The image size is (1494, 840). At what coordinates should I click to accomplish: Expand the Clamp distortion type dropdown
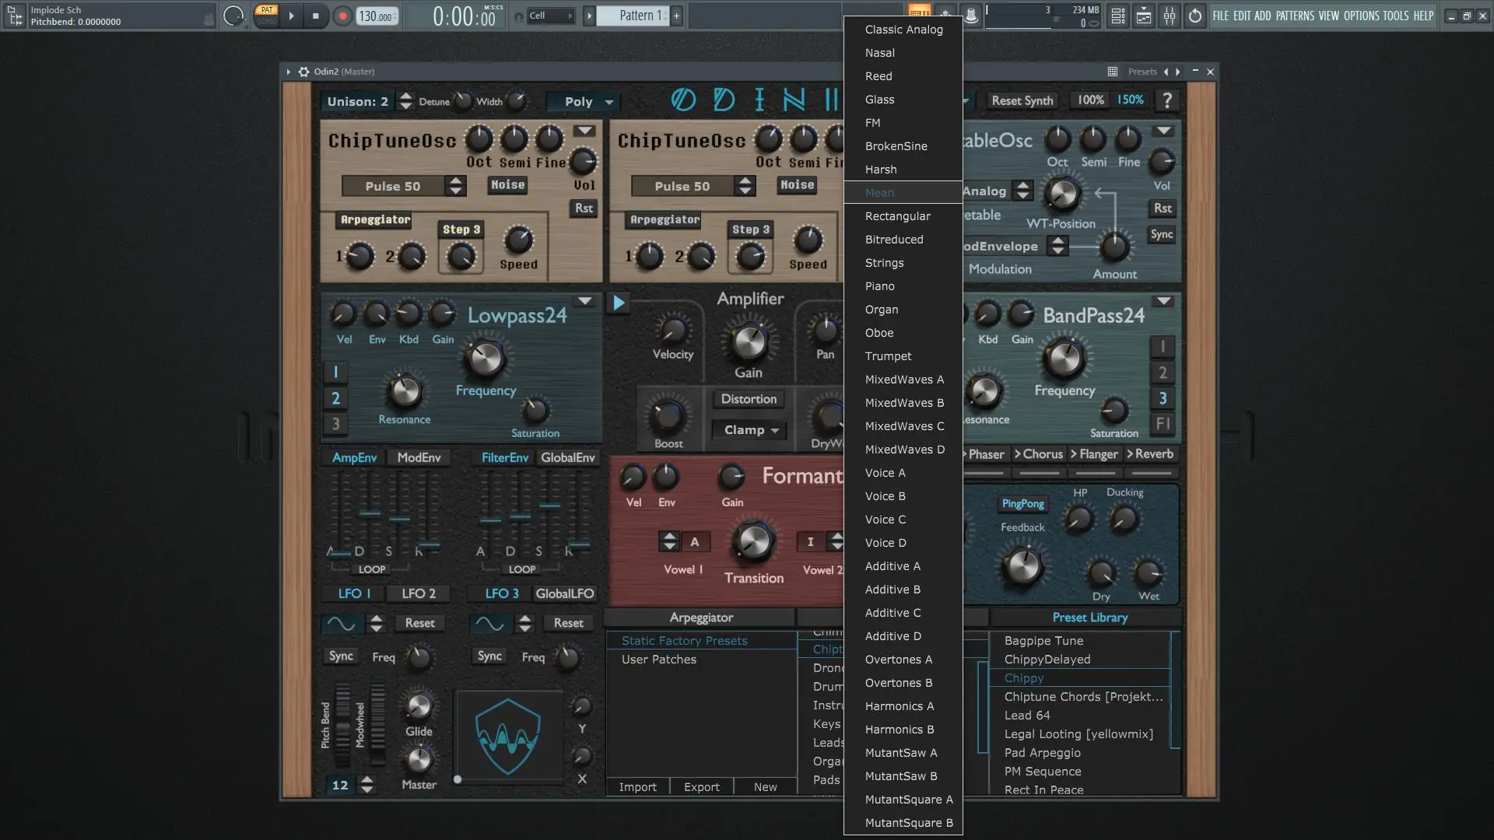click(x=750, y=430)
